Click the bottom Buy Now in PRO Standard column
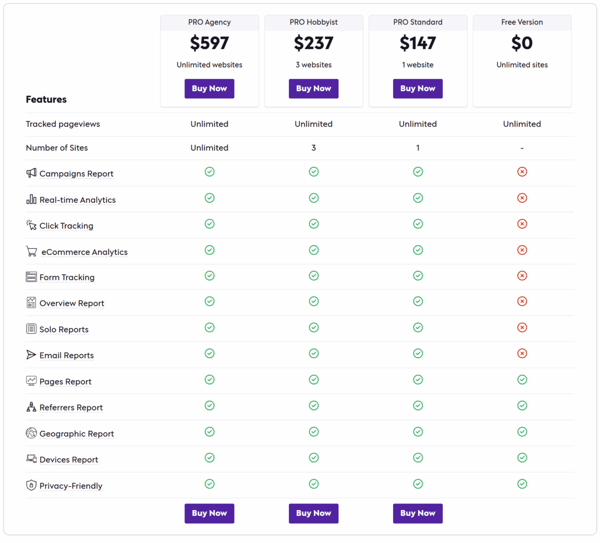 pyautogui.click(x=417, y=513)
